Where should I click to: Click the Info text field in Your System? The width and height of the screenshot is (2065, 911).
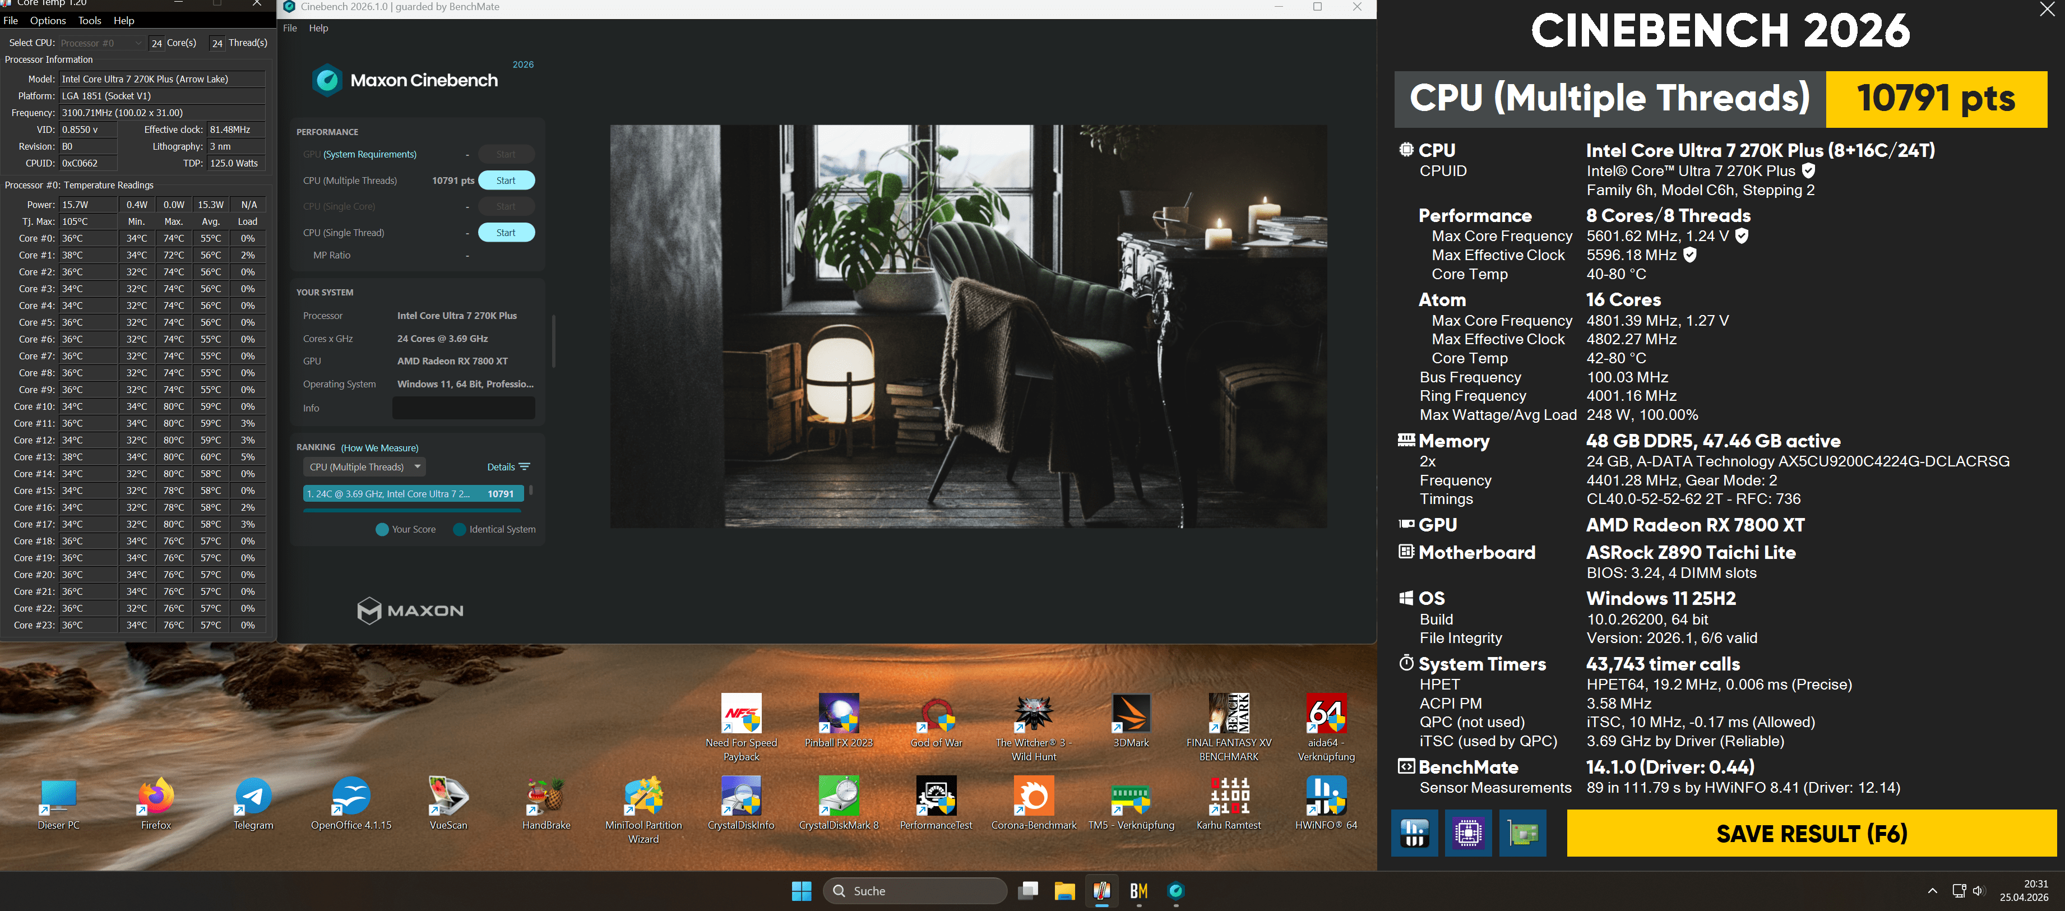[x=464, y=408]
